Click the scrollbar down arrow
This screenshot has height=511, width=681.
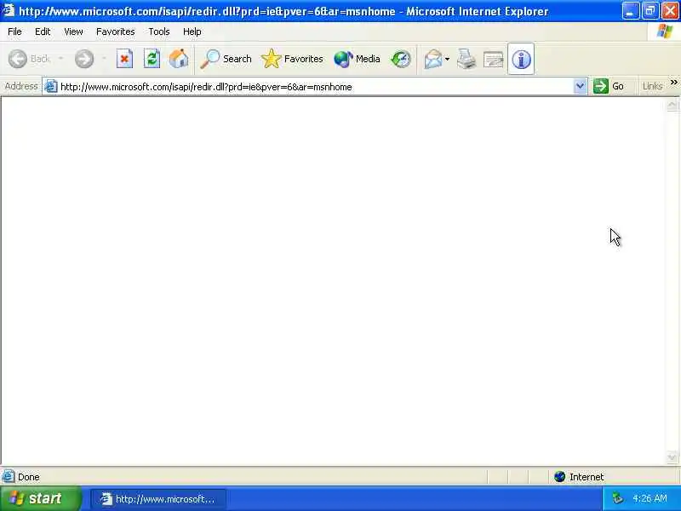pos(672,456)
